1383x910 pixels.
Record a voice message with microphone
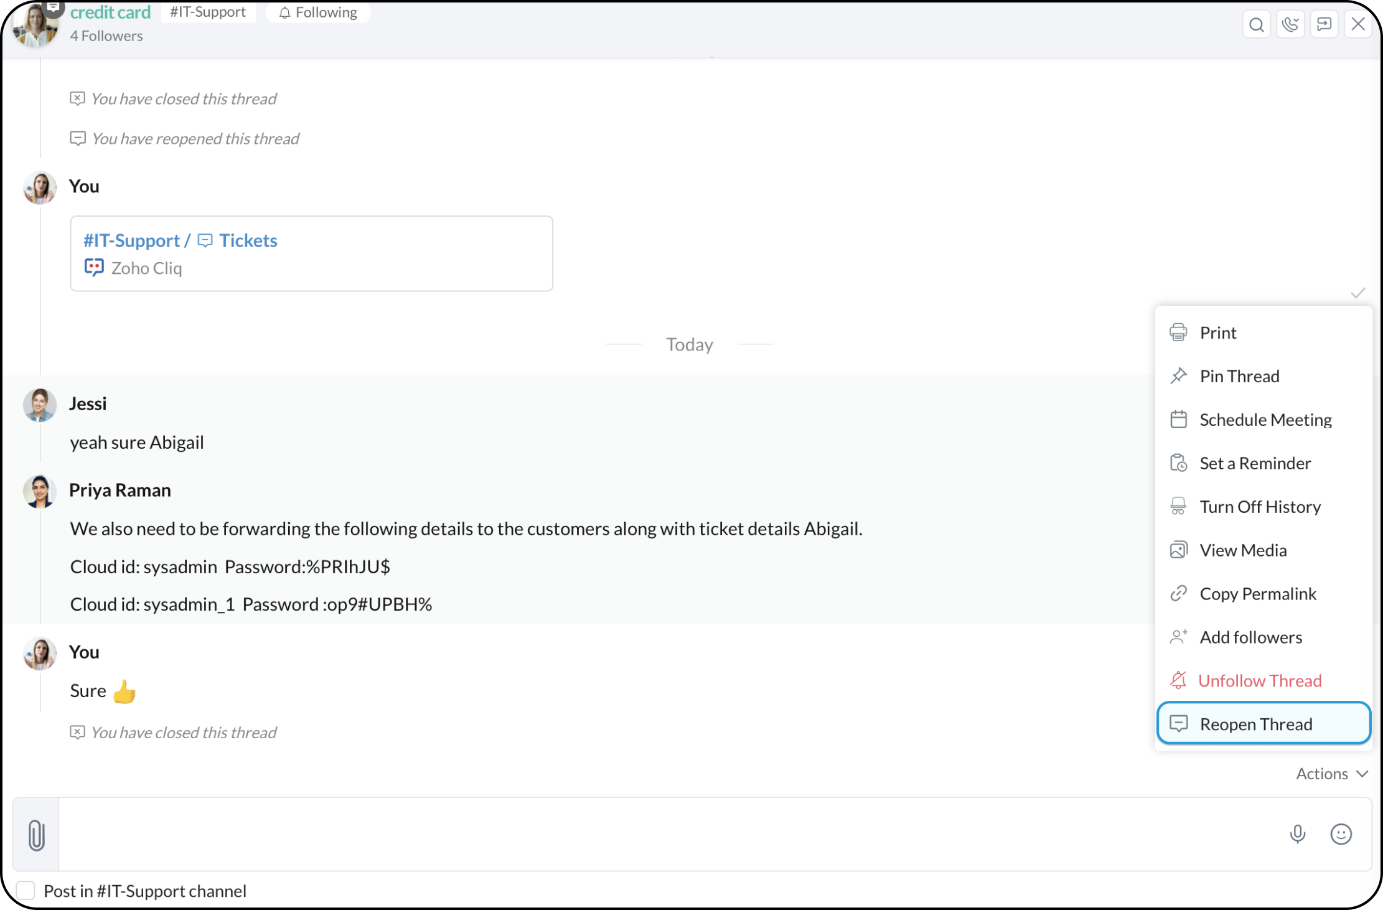[x=1298, y=834]
